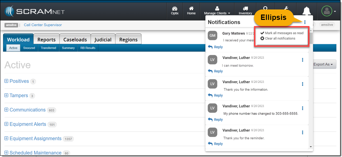
Task: Open the user profile avatar menu
Action: 327,11
